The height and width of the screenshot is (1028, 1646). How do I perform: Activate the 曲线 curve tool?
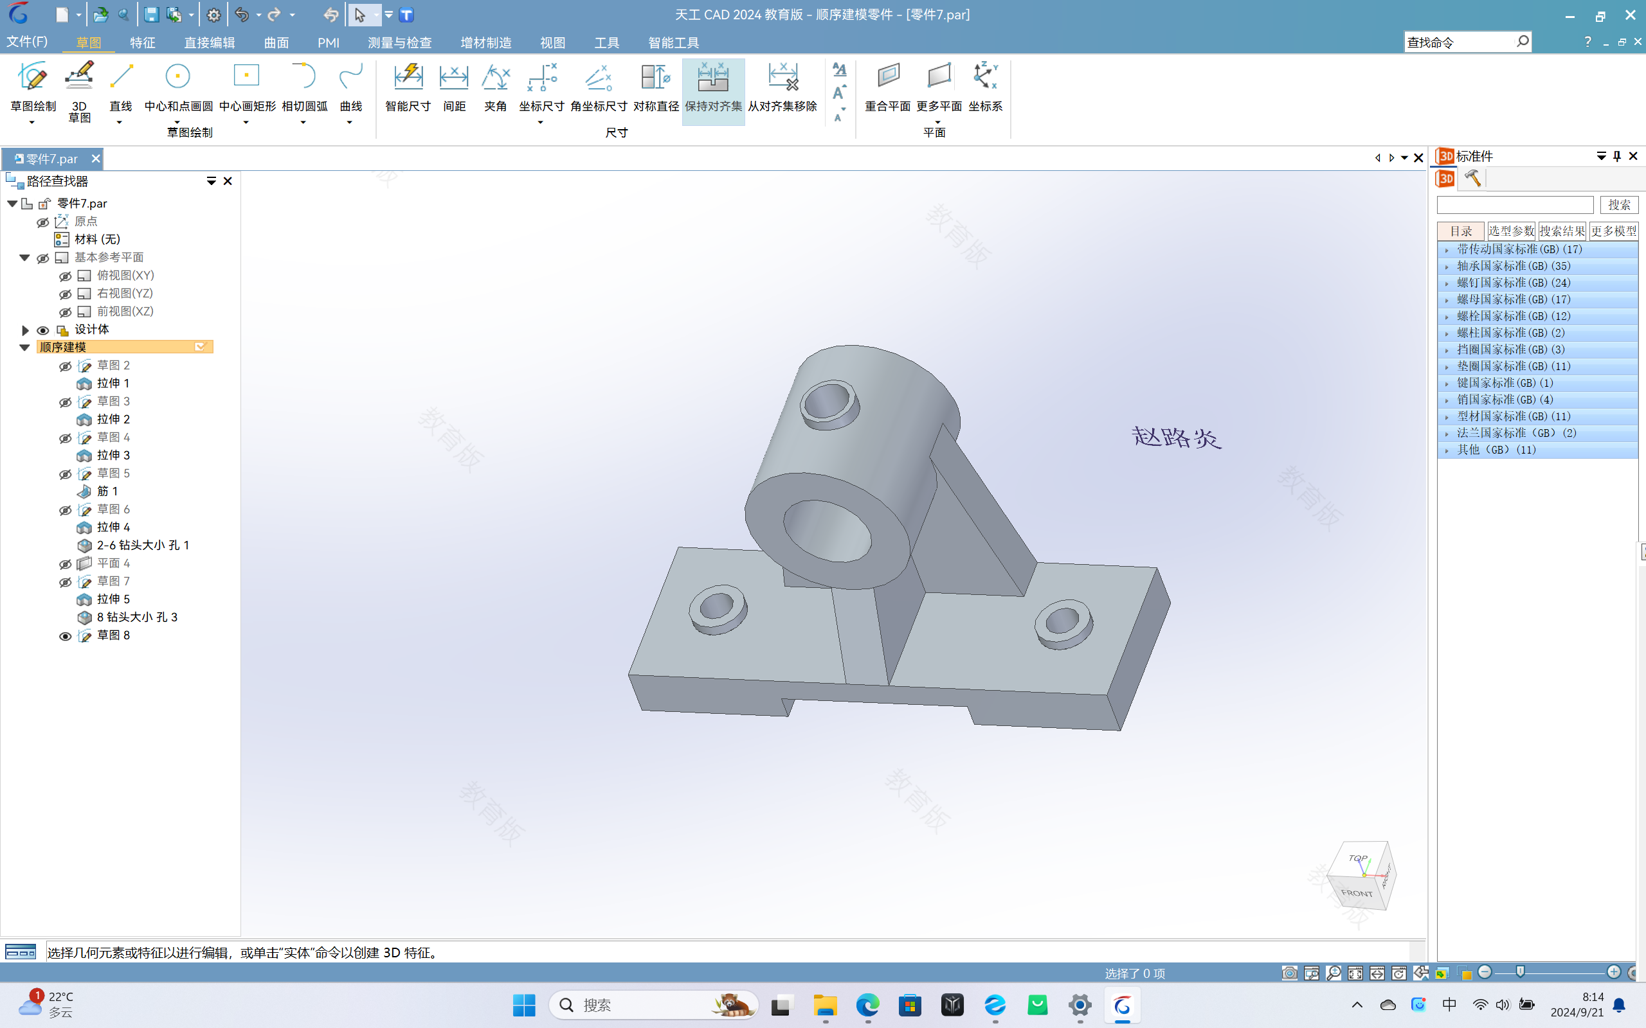(x=350, y=85)
